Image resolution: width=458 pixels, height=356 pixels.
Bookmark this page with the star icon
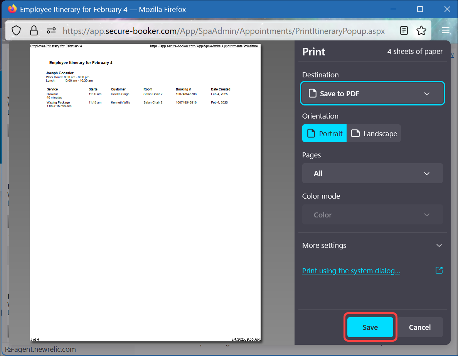(422, 30)
